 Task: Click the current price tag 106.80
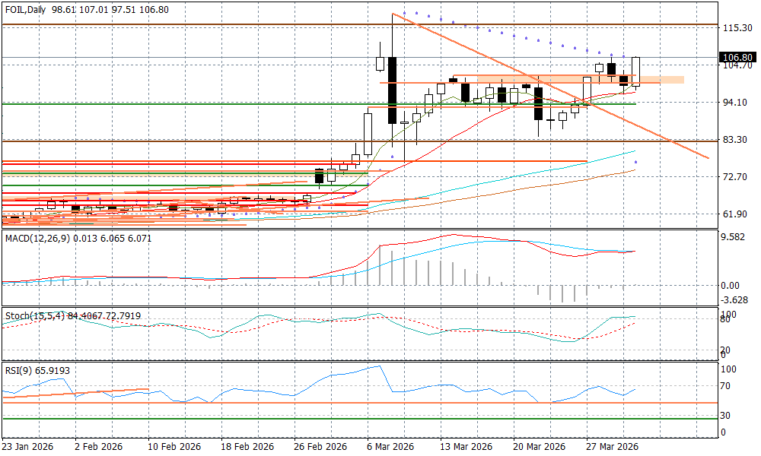click(x=737, y=57)
